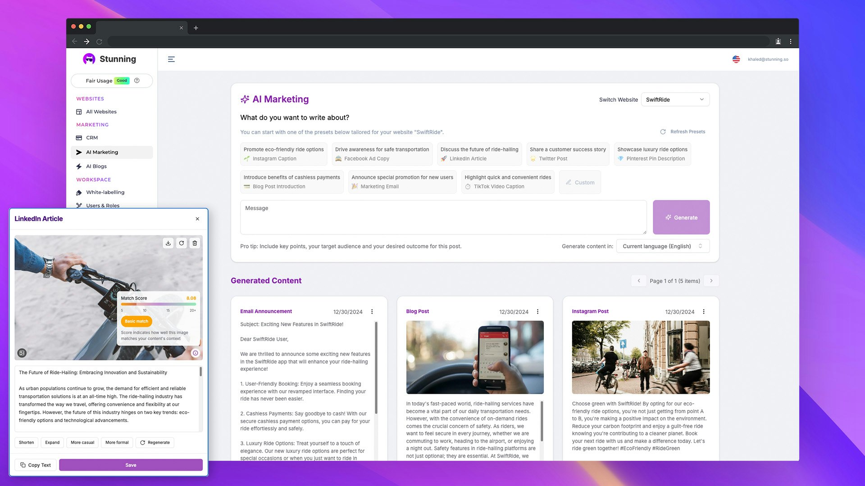Select Promote eco-friendly ride options preset
This screenshot has width=865, height=486.
pyautogui.click(x=283, y=154)
